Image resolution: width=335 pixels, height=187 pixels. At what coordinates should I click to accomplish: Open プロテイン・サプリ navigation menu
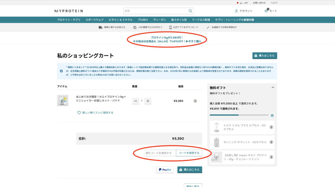click(69, 20)
